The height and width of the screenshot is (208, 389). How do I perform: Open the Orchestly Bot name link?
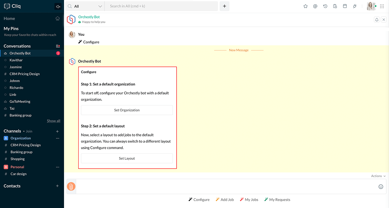pos(89,17)
